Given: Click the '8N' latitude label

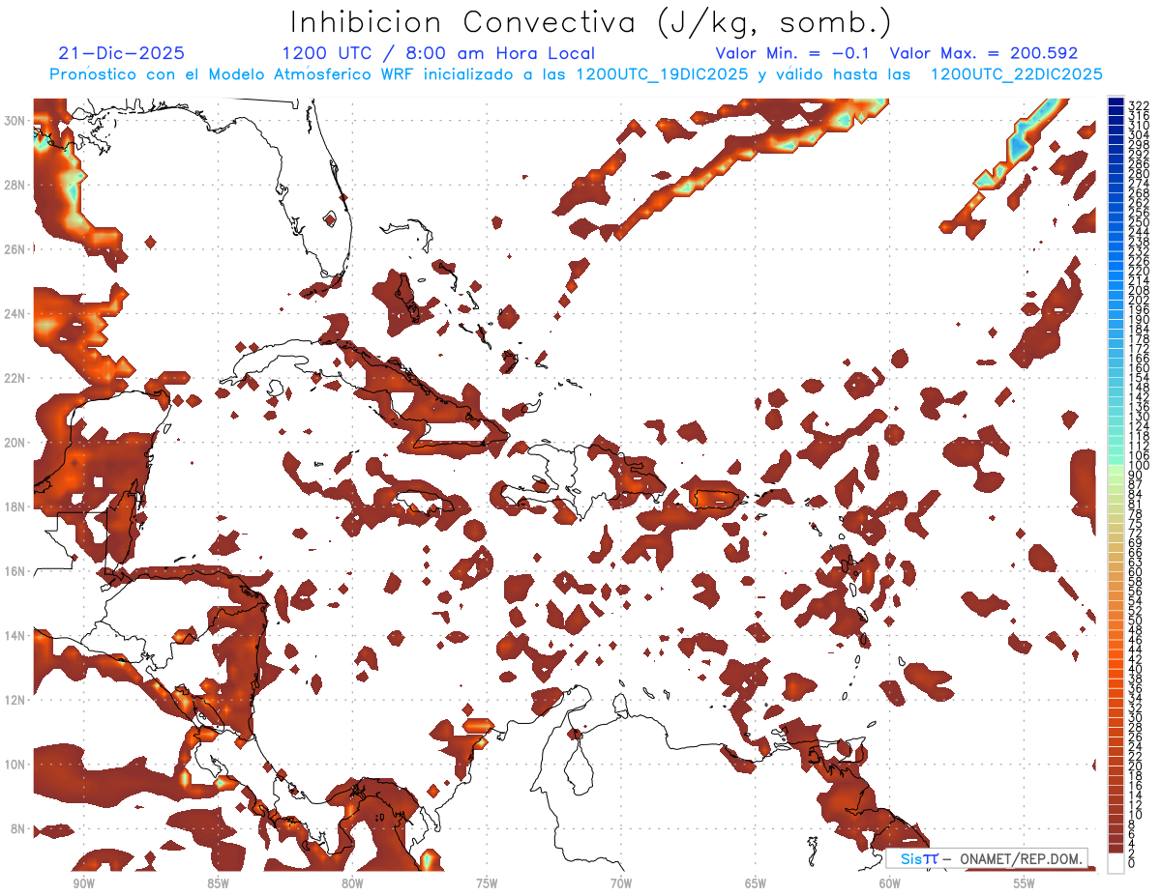Looking at the screenshot, I should coord(19,828).
